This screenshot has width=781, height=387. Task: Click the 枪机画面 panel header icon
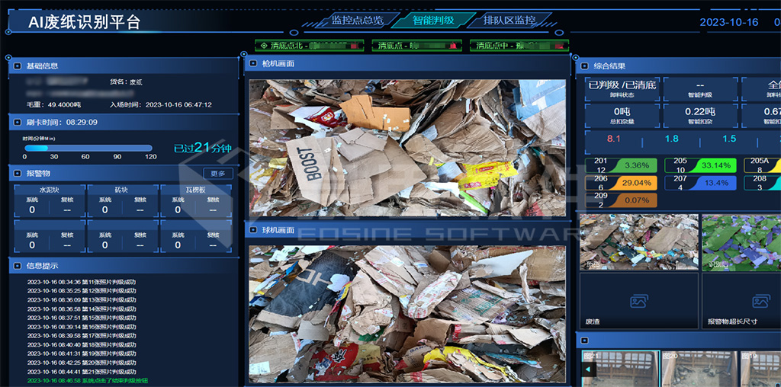[253, 64]
